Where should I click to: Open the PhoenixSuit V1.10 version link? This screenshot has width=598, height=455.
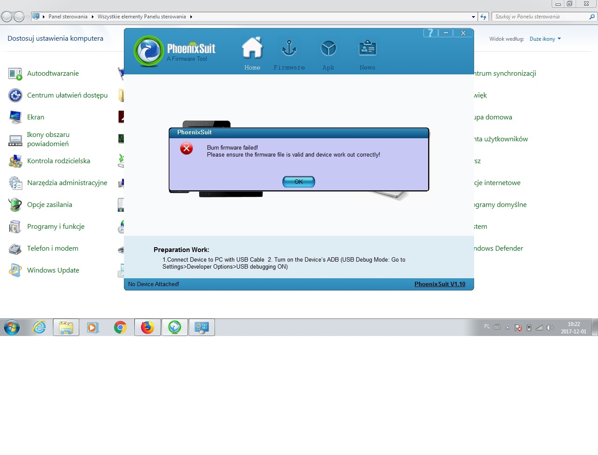click(x=440, y=284)
